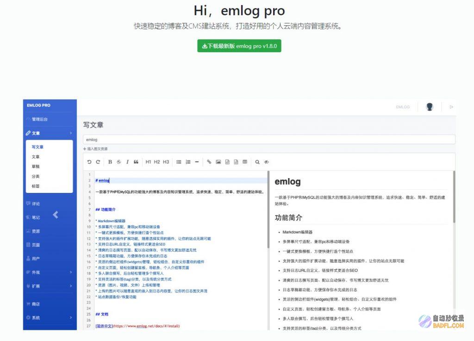Collapse sidebar with the left chevron
Image resolution: width=474 pixels, height=341 pixels.
coord(56,215)
